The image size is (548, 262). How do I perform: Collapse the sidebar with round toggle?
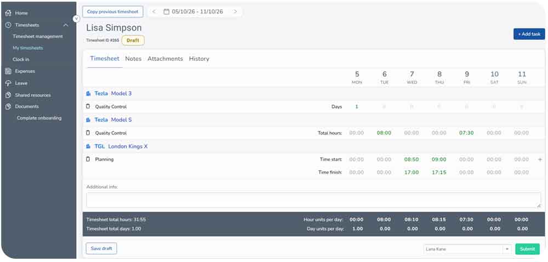[x=77, y=19]
